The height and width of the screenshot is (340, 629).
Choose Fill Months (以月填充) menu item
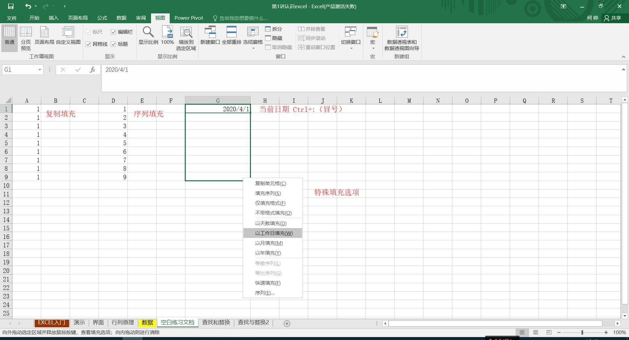tap(273, 243)
